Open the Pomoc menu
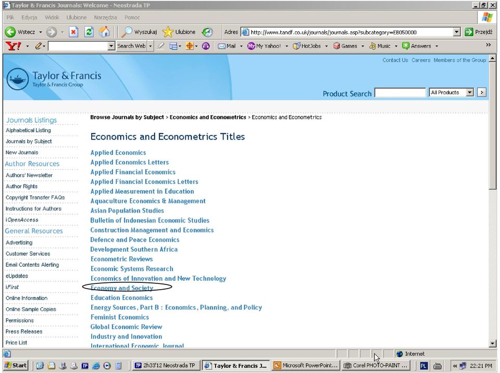This screenshot has width=500, height=373. 132,18
